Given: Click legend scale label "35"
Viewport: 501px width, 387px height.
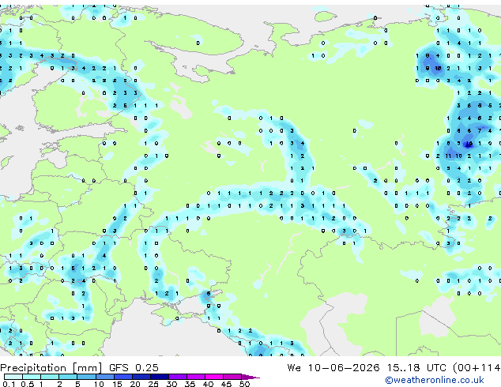Looking at the screenshot, I should (x=190, y=384).
